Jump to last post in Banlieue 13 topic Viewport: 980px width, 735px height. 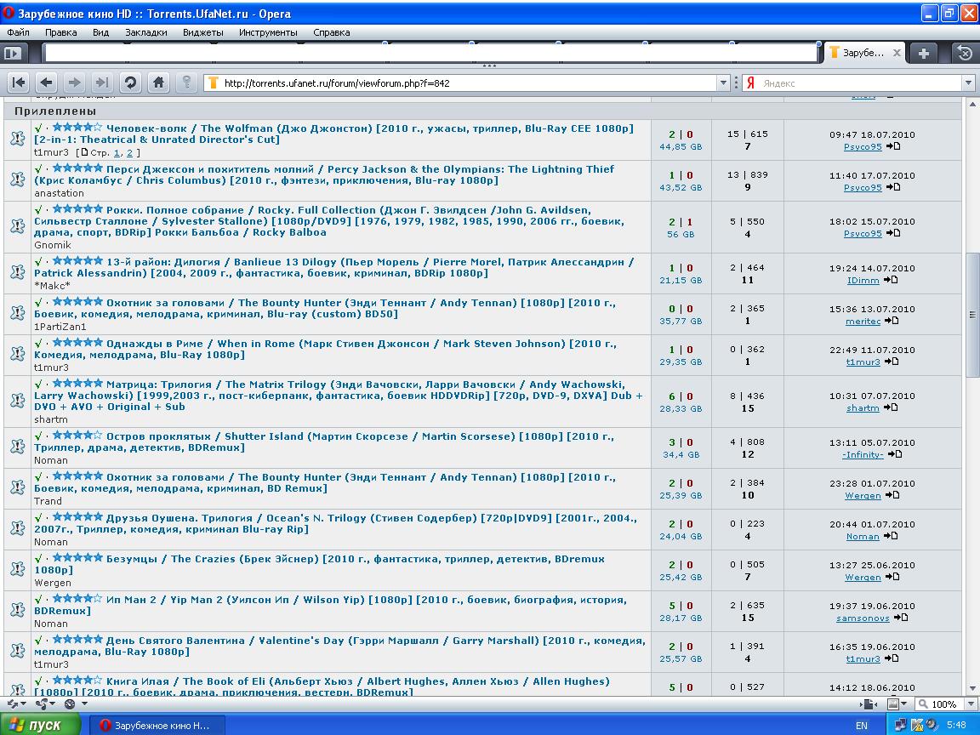click(891, 280)
